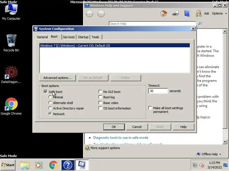Open the Startup tab
The height and width of the screenshot is (171, 229).
point(83,37)
